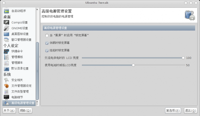Select GNOME设置 label in sidebar

coord(20,28)
